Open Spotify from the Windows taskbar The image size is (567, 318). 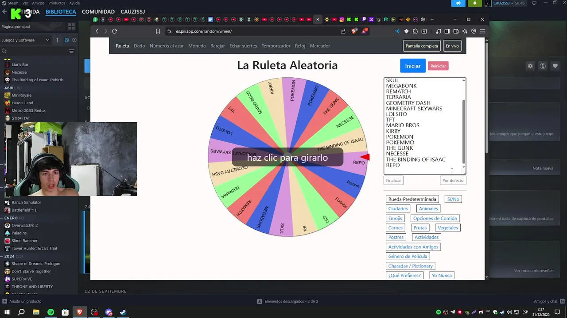(x=50, y=312)
